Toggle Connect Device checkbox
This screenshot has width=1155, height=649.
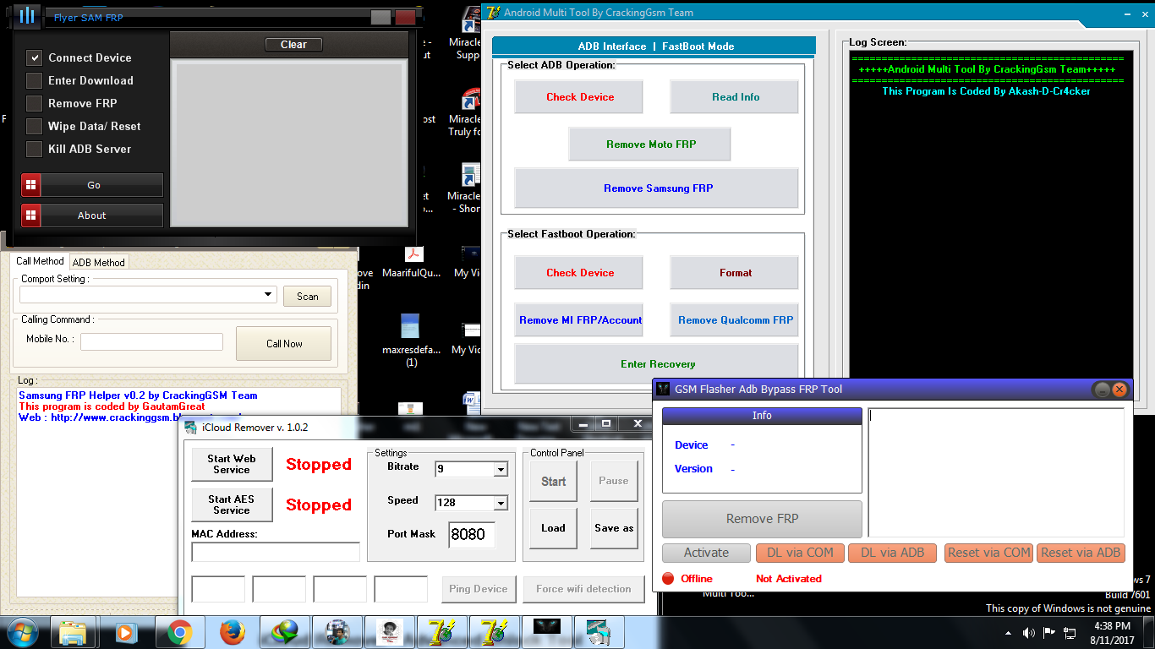pos(34,57)
